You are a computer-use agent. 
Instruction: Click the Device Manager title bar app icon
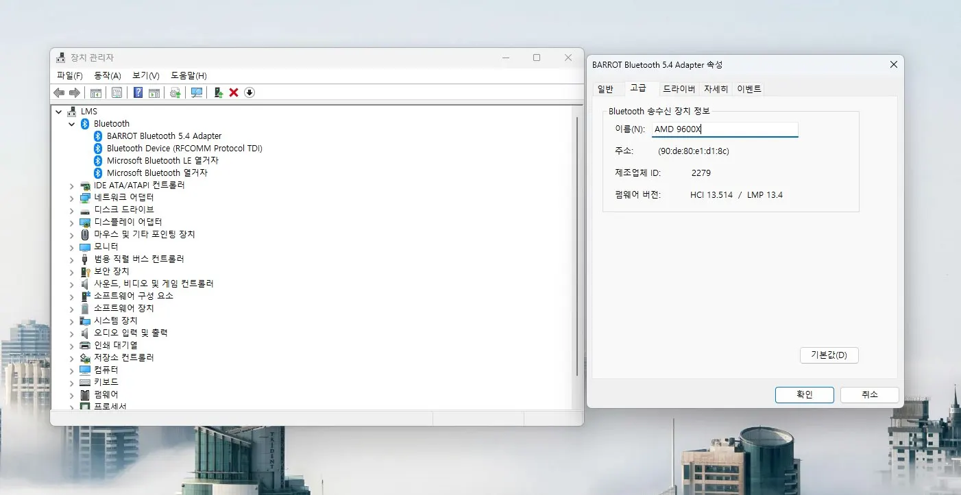[x=61, y=58]
